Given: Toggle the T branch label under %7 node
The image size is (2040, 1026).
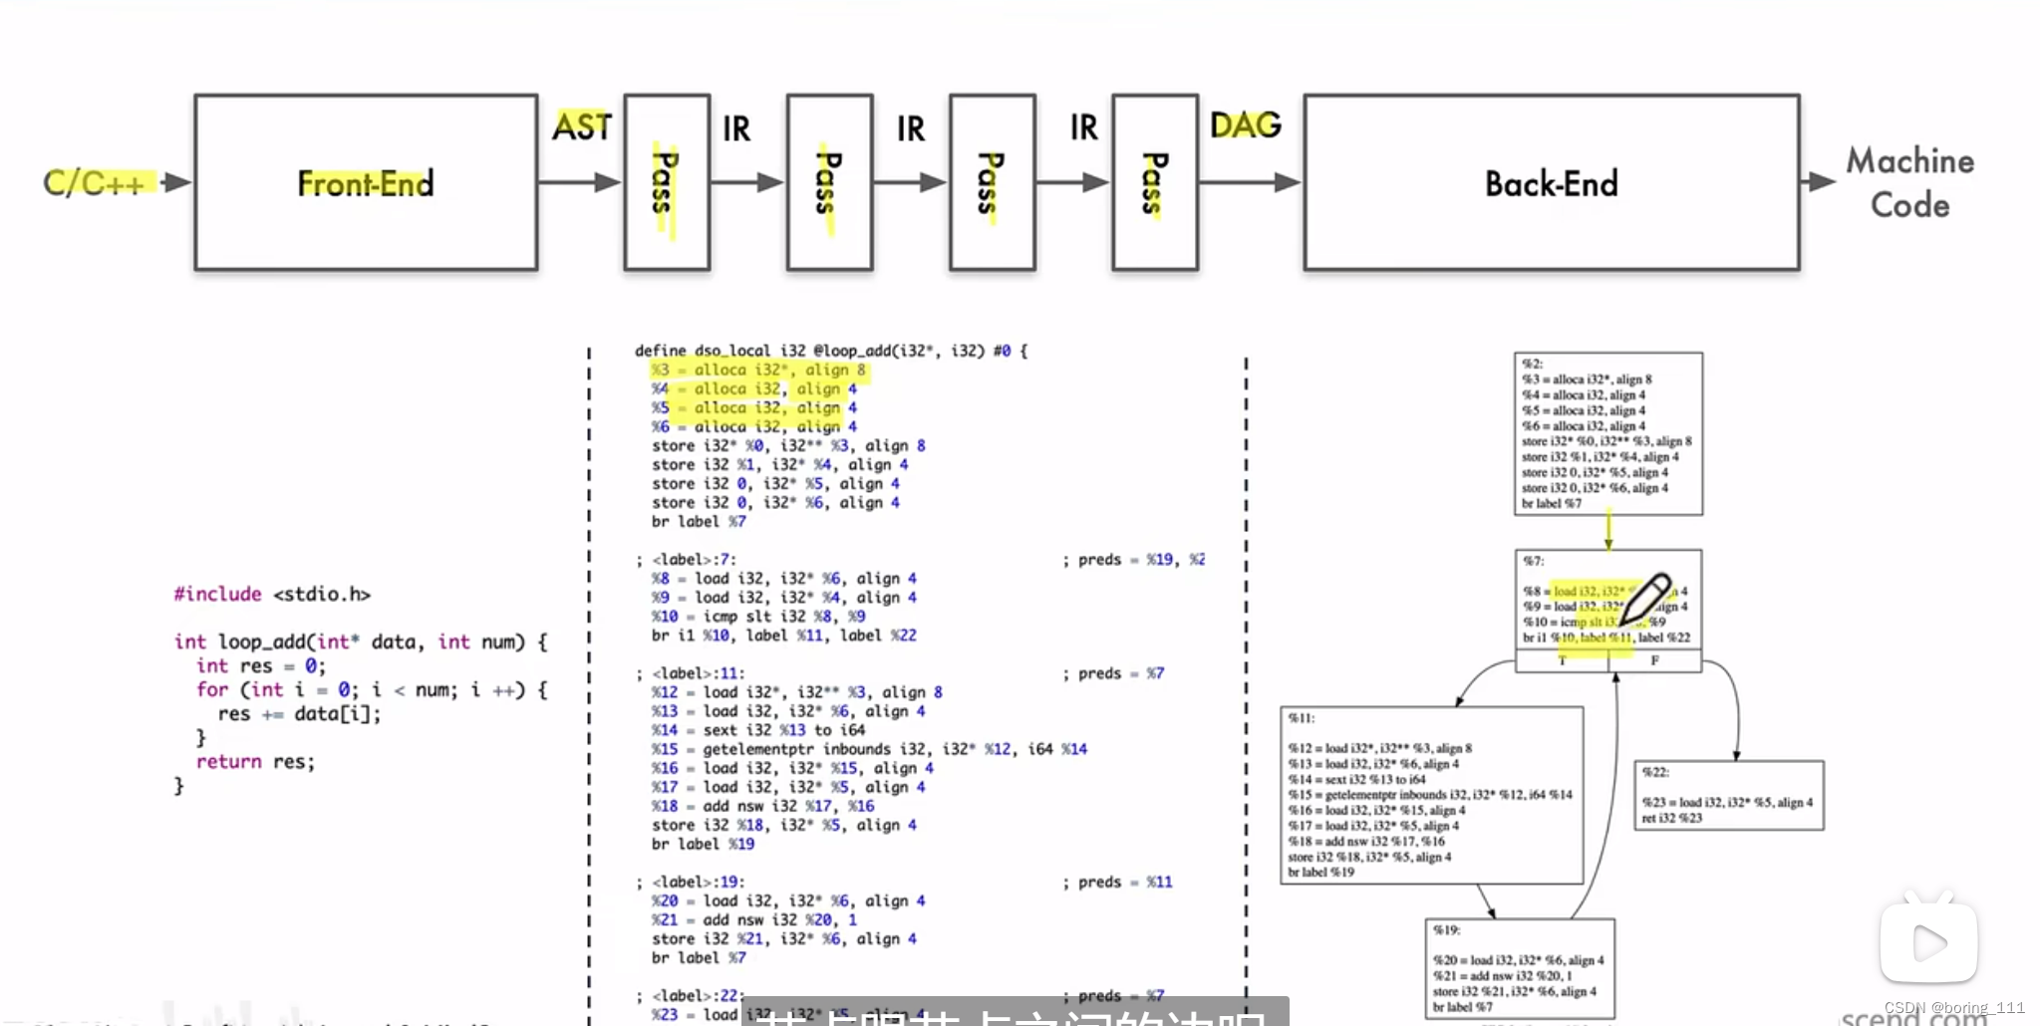Looking at the screenshot, I should [x=1564, y=660].
